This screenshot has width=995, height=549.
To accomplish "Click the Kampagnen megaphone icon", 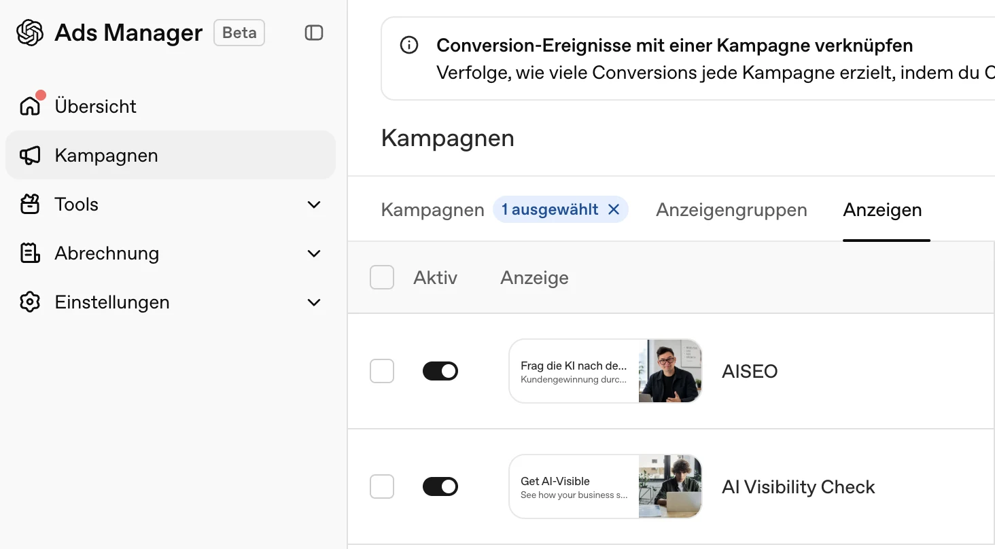I will pos(30,156).
